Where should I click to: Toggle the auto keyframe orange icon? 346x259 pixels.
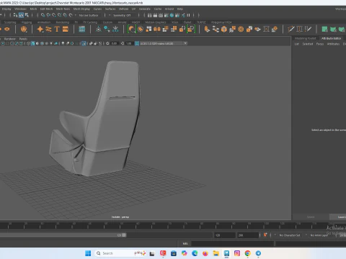265,235
